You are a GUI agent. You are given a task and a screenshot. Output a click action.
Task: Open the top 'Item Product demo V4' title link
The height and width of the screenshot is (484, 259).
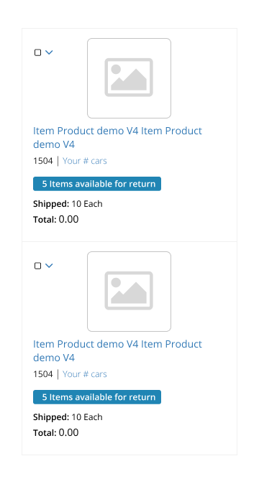[117, 137]
